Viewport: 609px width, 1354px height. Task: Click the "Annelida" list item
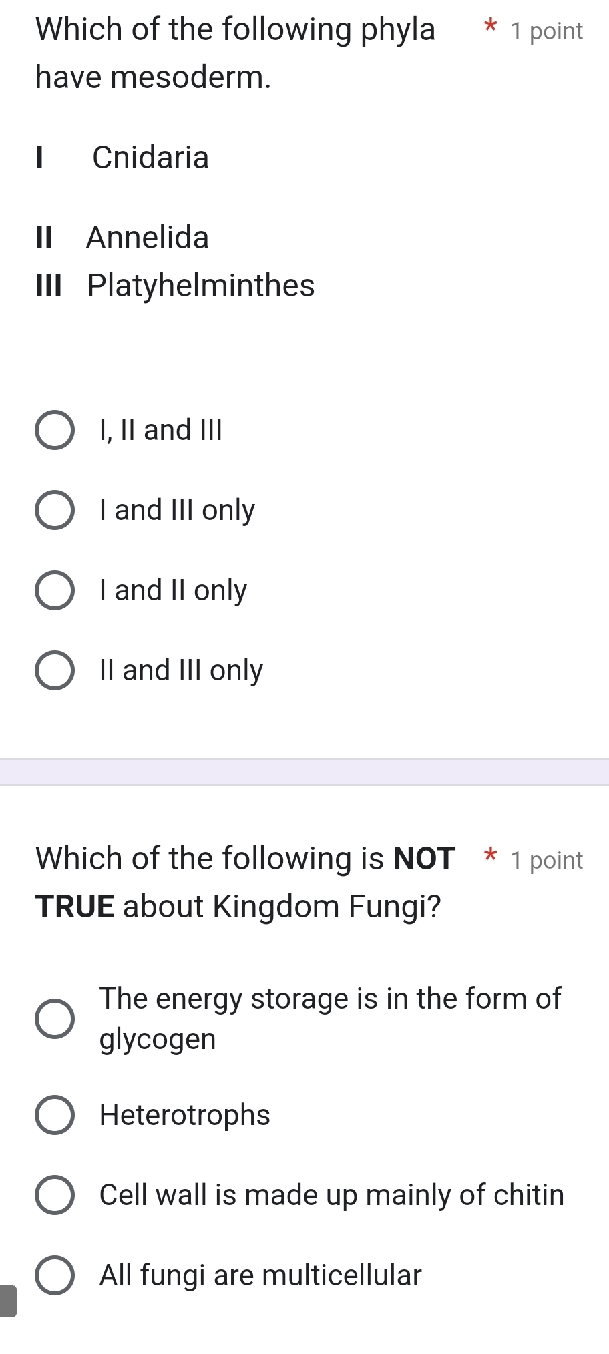point(120,238)
